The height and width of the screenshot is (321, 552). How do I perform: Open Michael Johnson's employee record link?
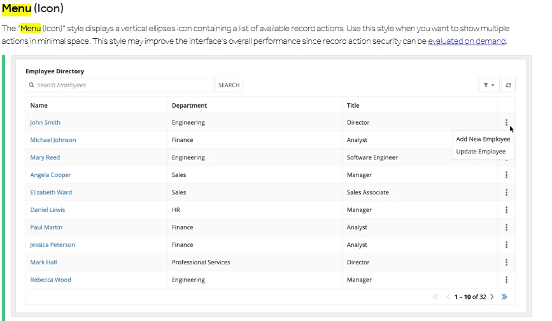click(x=53, y=140)
